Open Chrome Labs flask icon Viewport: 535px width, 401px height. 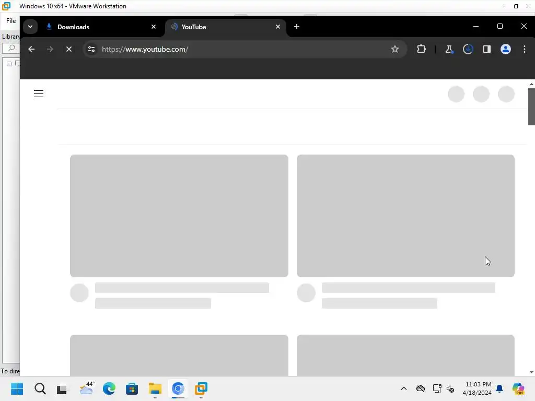pos(449,49)
